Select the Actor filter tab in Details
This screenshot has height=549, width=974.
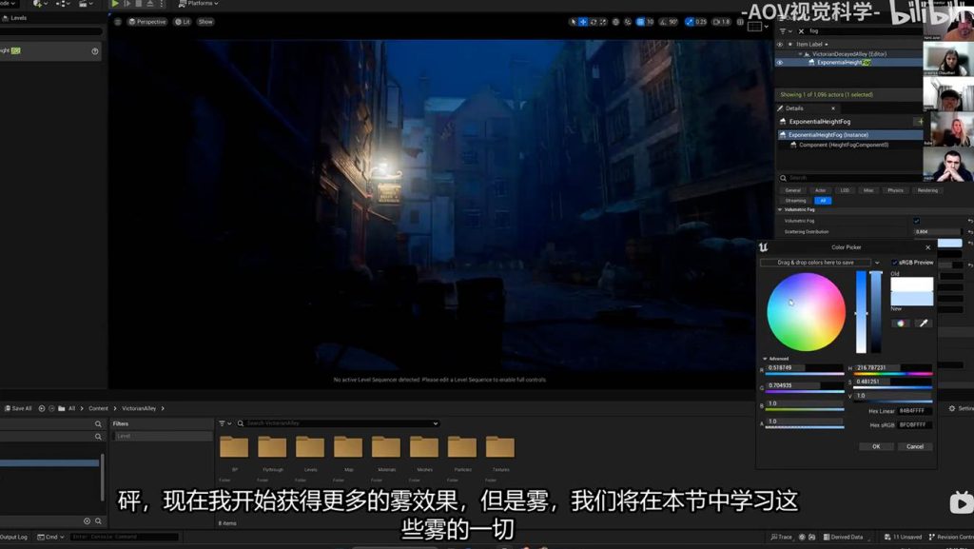820,190
